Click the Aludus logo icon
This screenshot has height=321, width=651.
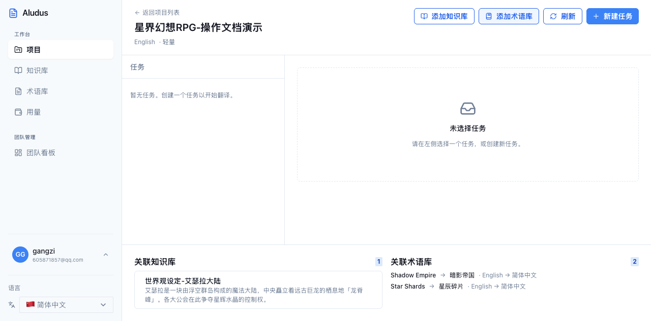[x=13, y=13]
